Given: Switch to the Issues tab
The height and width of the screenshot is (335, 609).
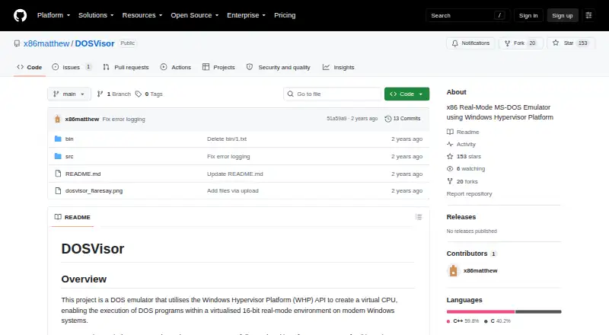Looking at the screenshot, I should (72, 67).
